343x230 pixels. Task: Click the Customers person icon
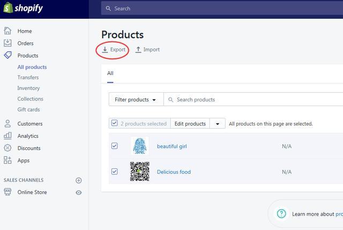point(8,124)
